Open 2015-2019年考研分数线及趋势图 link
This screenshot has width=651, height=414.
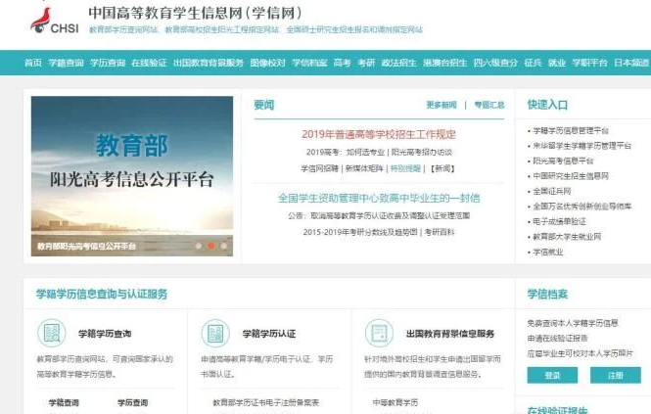click(360, 232)
